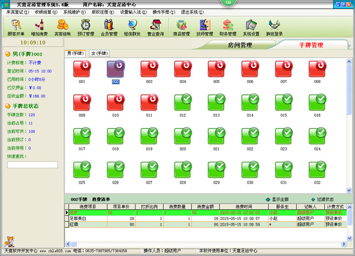Open the 来宾登记(Z) menu
Screen dimensions: 355x256
(17, 12)
